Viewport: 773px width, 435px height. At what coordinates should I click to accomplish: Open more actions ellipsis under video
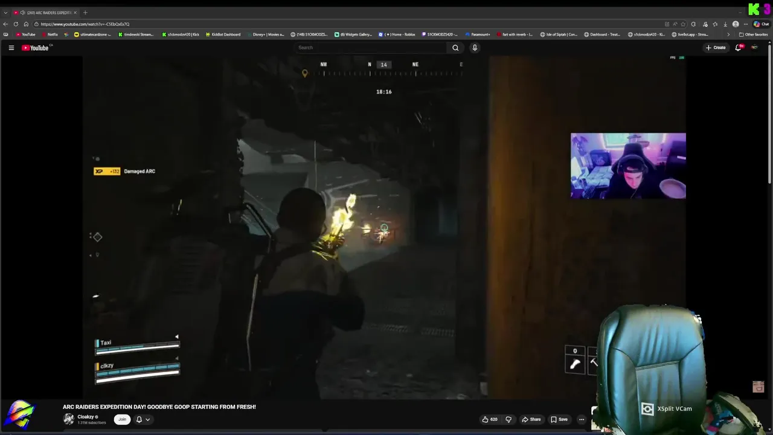(x=582, y=419)
